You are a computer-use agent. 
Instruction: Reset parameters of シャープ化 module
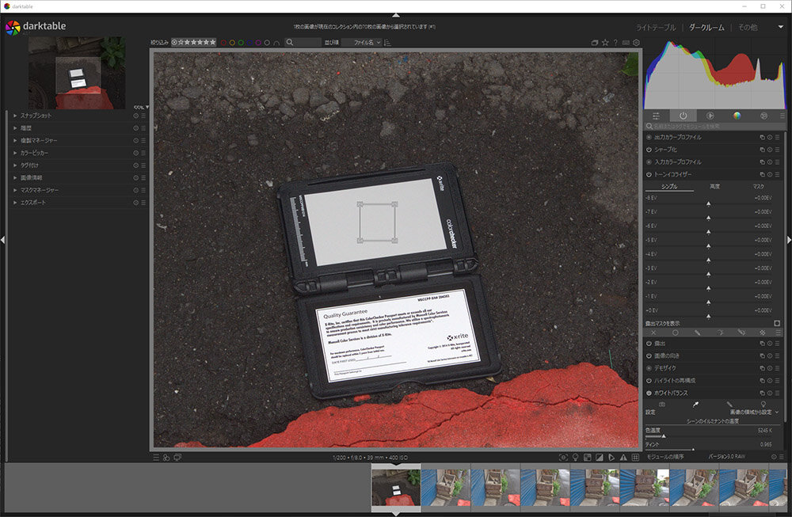[x=770, y=150]
